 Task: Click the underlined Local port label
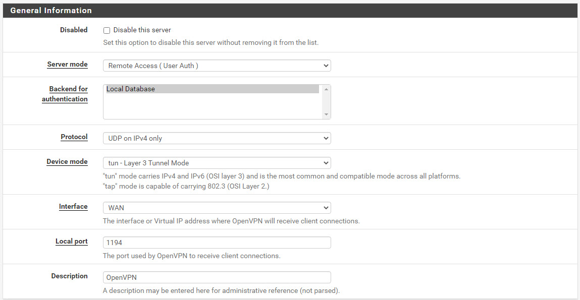(71, 242)
